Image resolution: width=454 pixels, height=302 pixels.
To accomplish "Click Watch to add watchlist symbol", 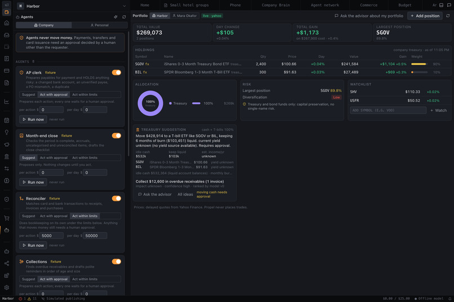I will click(438, 110).
